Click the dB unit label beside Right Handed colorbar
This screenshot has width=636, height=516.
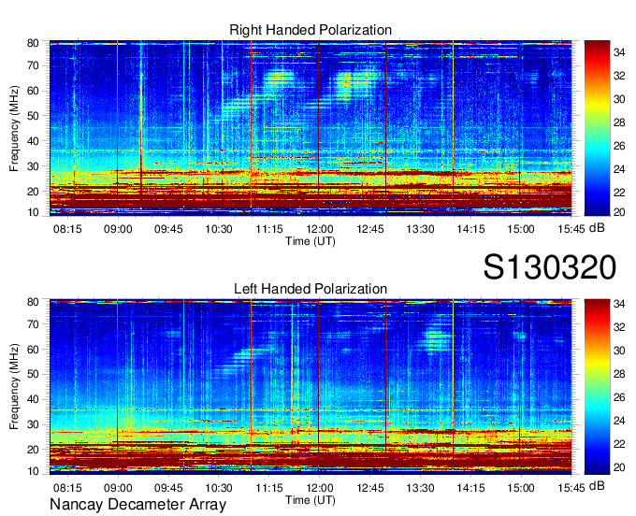597,228
